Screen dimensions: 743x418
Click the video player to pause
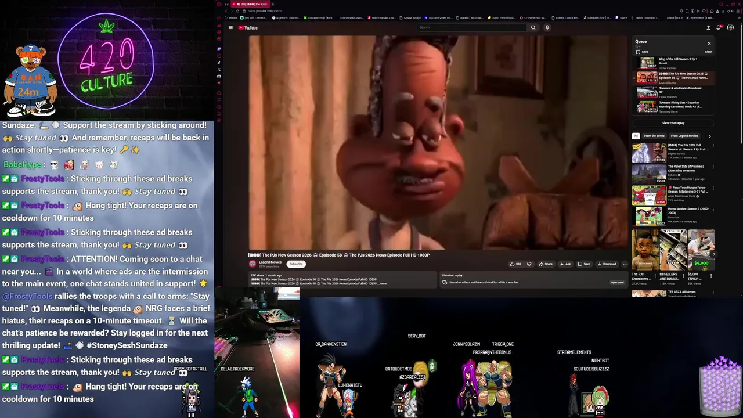[x=438, y=143]
